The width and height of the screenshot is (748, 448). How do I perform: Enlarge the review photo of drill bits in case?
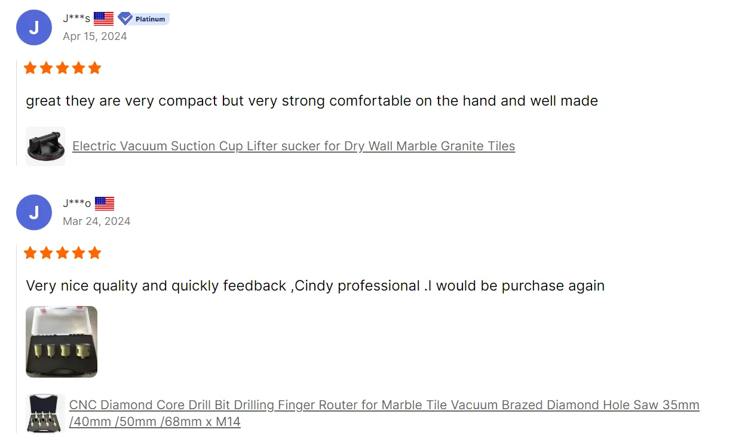[x=62, y=342]
